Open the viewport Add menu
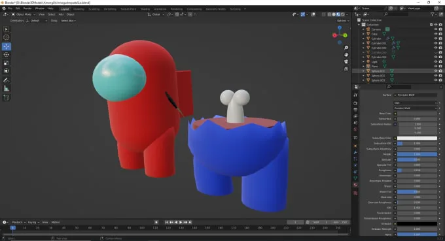This screenshot has width=445, height=241. pyautogui.click(x=61, y=14)
